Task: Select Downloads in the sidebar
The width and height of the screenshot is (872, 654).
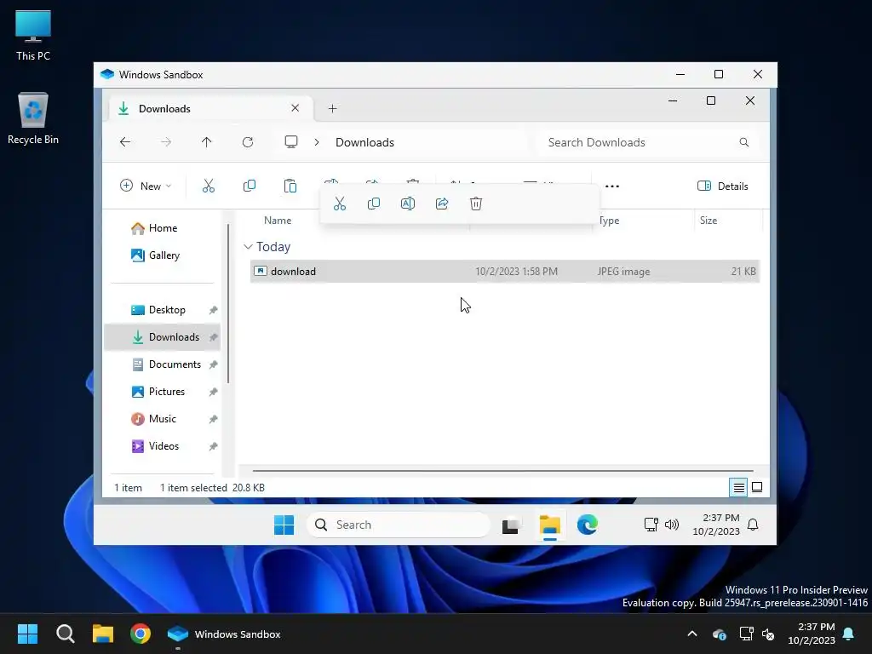Action: (x=163, y=337)
